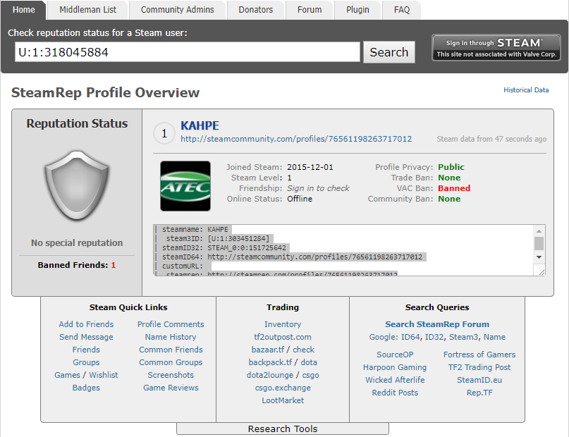Click Search SteamRep Forum link

(x=437, y=324)
